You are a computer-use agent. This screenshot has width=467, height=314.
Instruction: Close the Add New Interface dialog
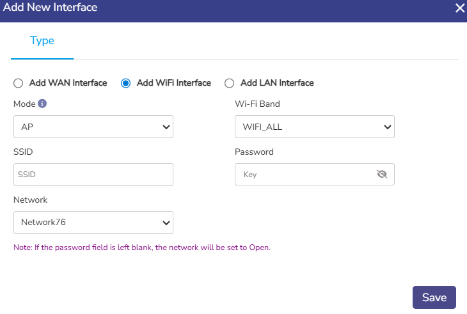tap(459, 8)
